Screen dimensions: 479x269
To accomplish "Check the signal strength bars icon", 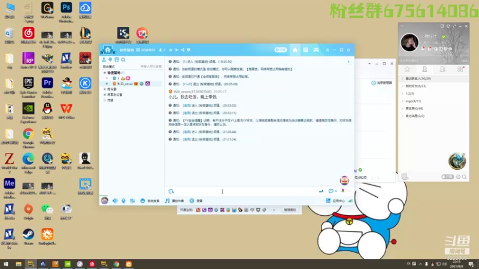I will pos(350,201).
